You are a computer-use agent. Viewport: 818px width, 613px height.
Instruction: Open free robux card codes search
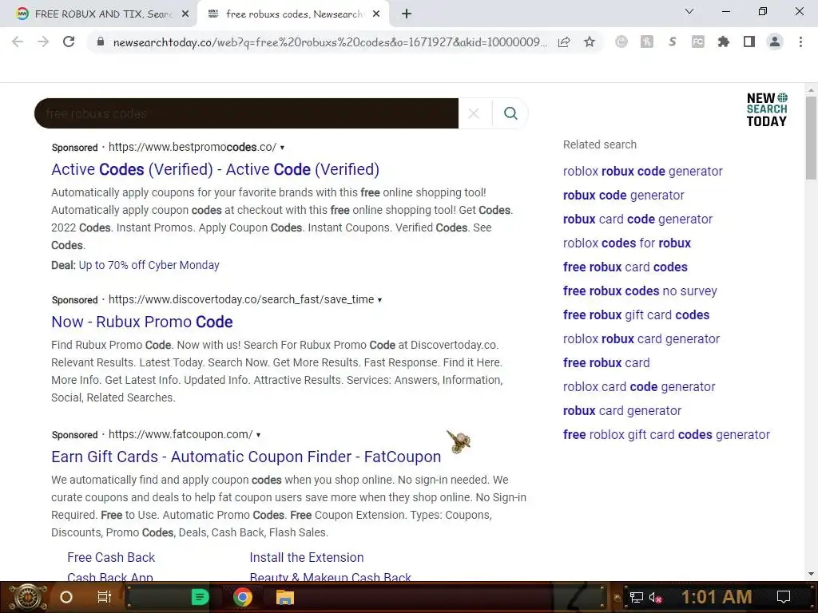coord(625,267)
